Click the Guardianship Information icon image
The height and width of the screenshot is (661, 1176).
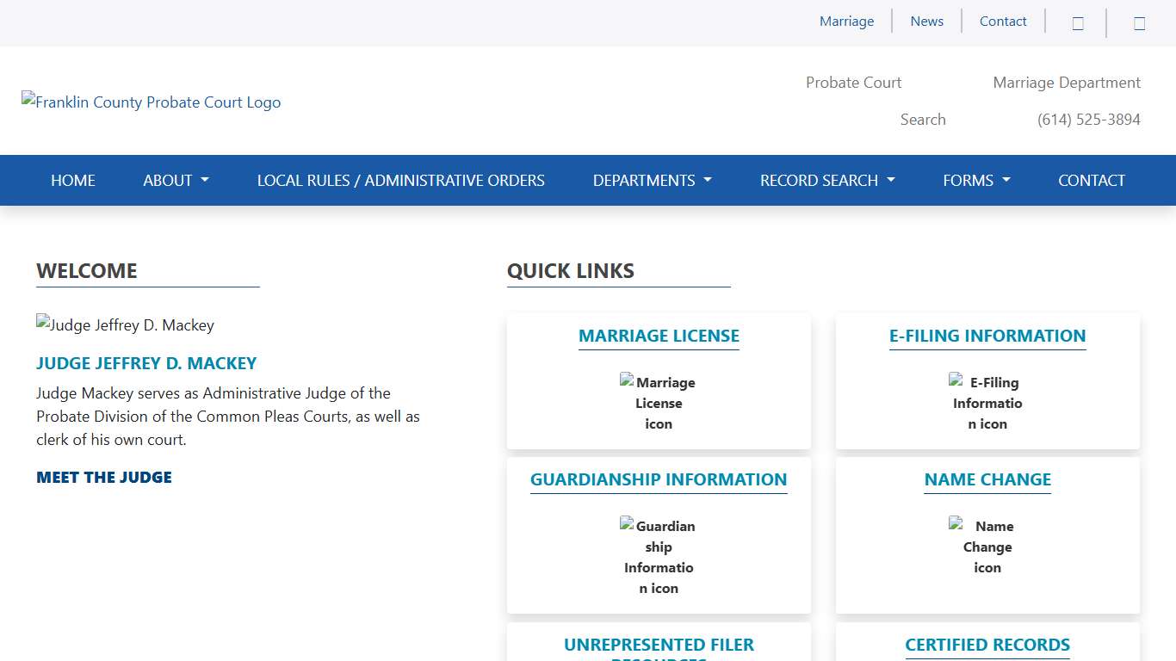(x=659, y=556)
